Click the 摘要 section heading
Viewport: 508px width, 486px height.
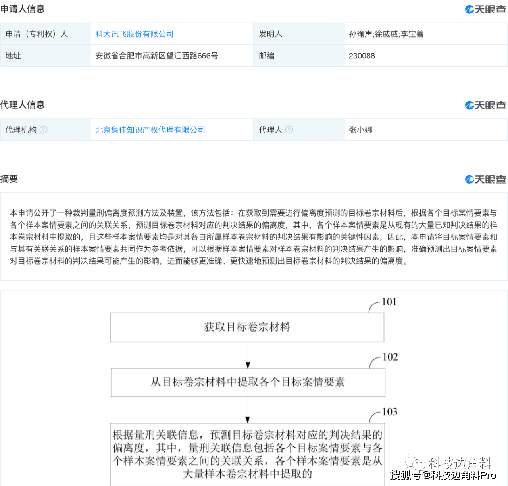[9, 179]
